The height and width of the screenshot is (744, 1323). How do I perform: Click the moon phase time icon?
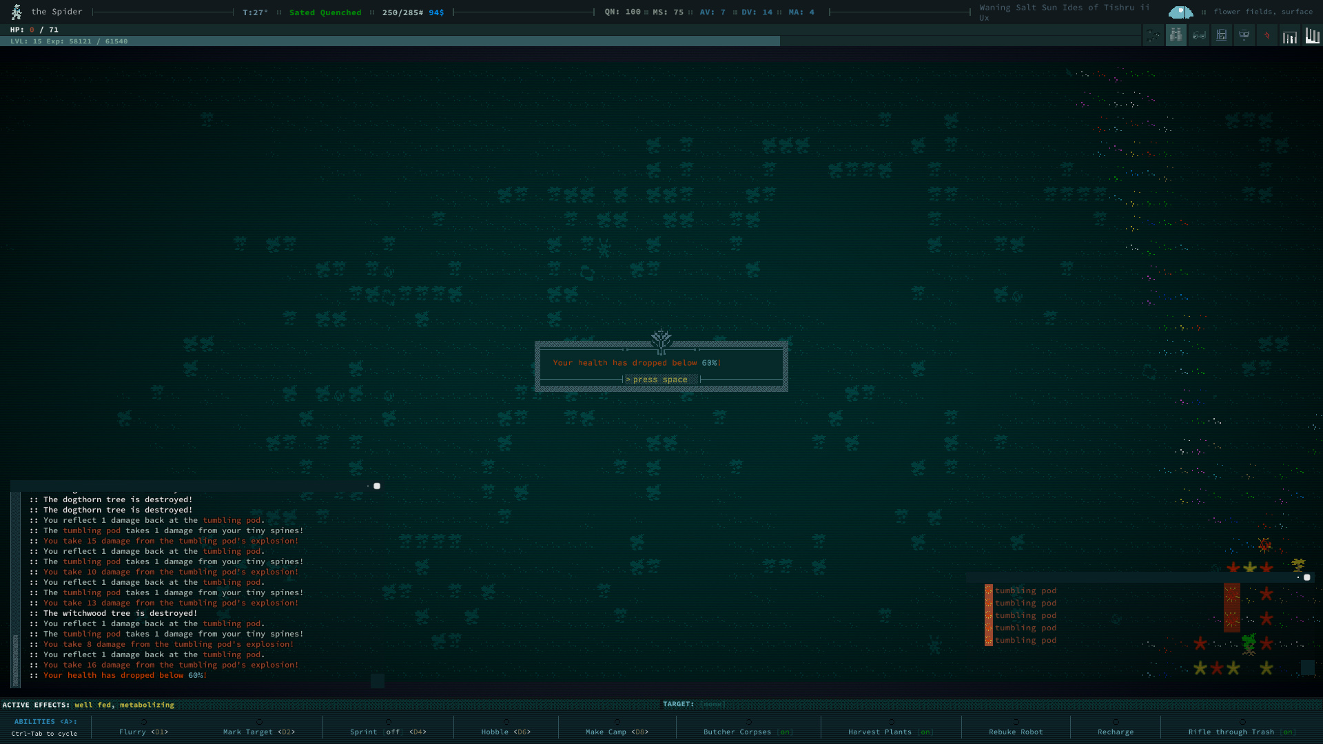coord(1180,12)
